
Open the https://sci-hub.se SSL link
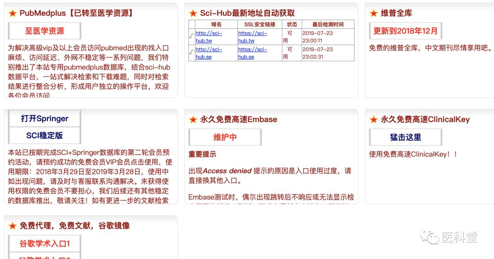(x=252, y=53)
